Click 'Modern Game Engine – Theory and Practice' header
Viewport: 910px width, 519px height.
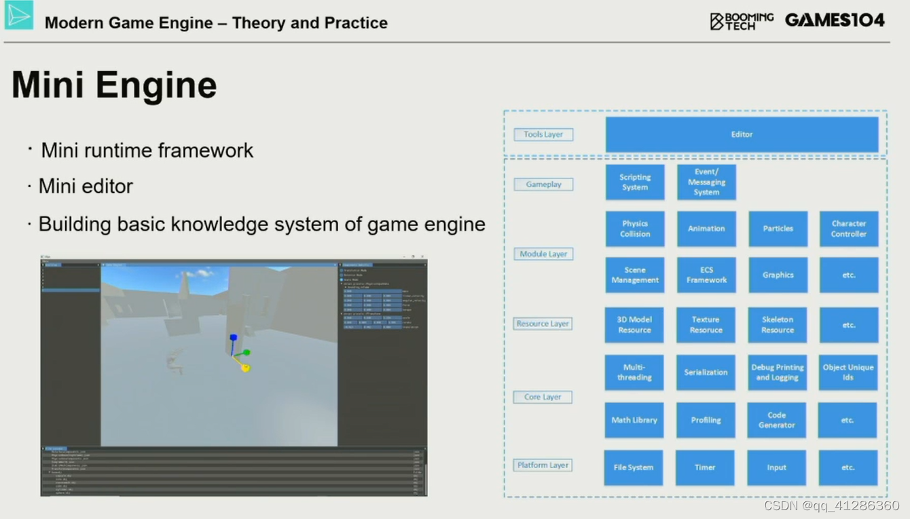pyautogui.click(x=216, y=22)
